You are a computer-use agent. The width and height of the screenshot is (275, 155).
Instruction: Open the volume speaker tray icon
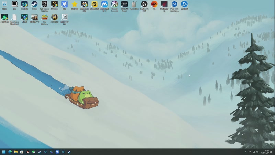pyautogui.click(x=257, y=152)
